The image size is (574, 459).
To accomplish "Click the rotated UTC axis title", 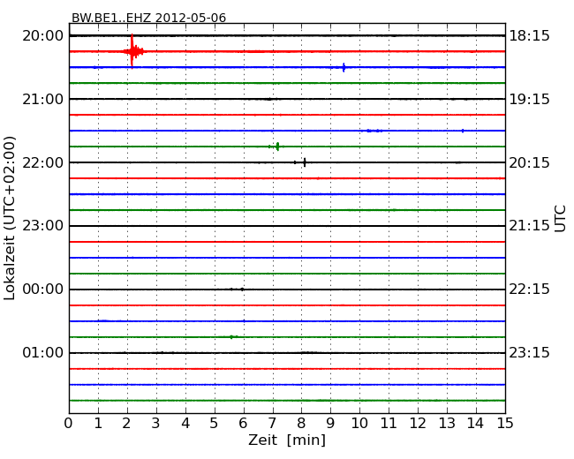I will pos(560,219).
